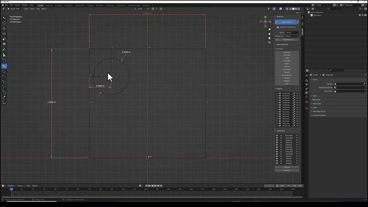Jump to timeline end frame button
368x207 pixels.
point(161,186)
